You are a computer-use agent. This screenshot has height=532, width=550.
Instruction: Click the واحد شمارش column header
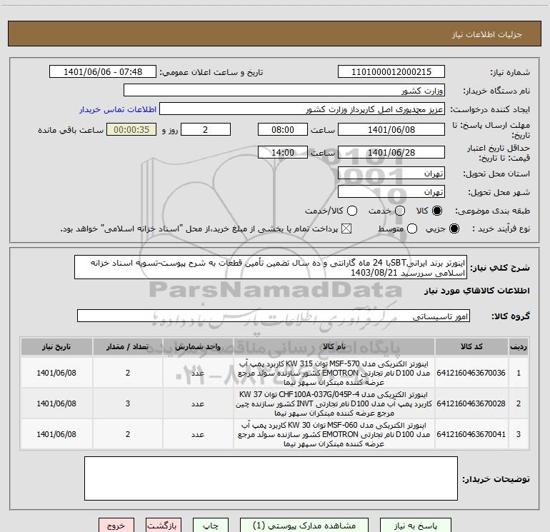click(x=198, y=347)
